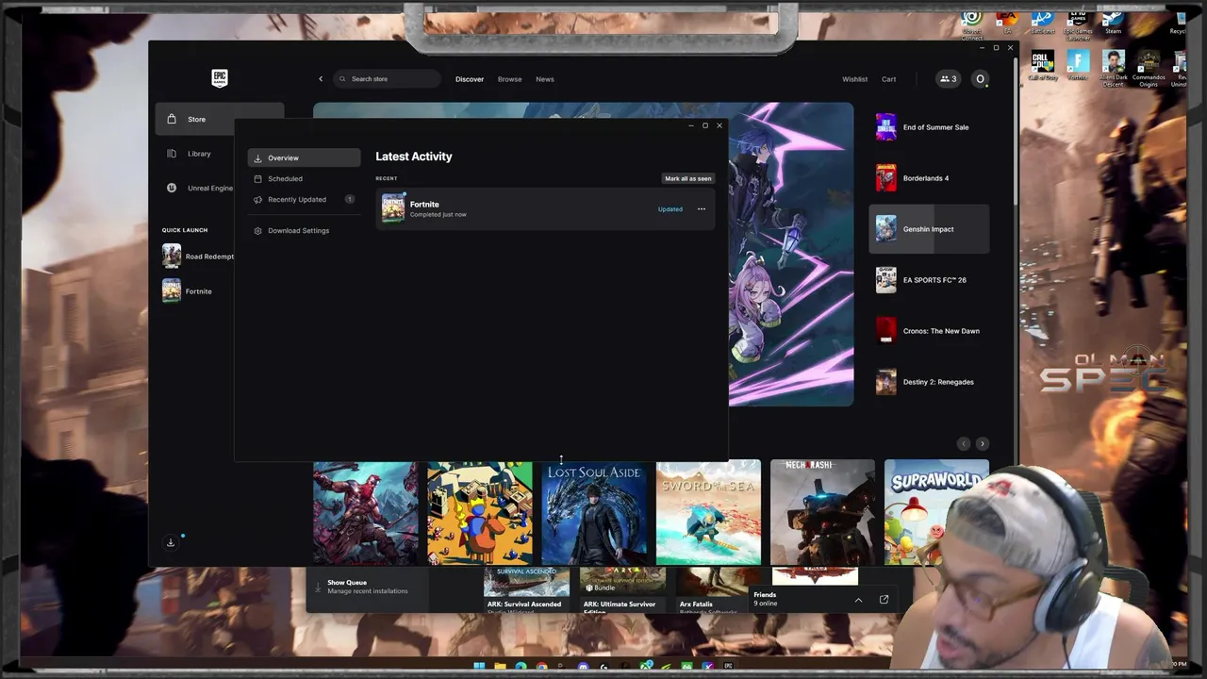Open the Windows Start button
The width and height of the screenshot is (1207, 679).
pos(479,667)
